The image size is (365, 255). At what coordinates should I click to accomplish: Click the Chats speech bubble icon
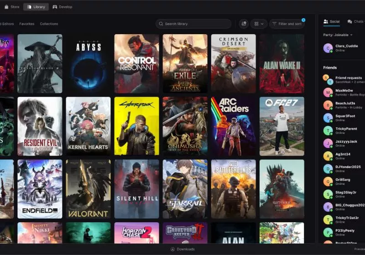point(349,21)
